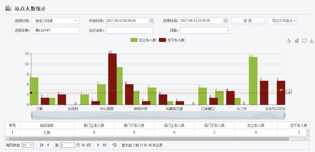Click the 站点人数统计 chart logo icon
Screen dimensions: 315x152
[x=8, y=8]
